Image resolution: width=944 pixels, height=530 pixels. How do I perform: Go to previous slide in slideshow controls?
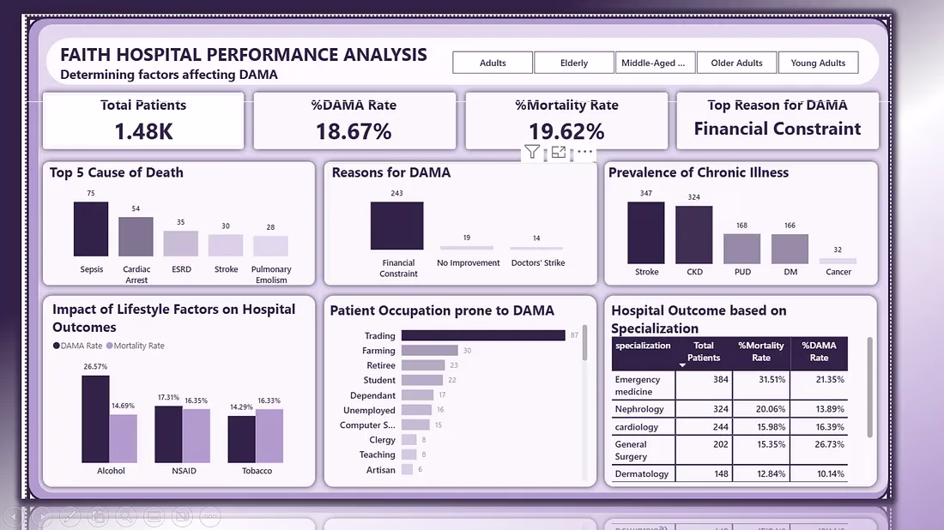[13, 516]
